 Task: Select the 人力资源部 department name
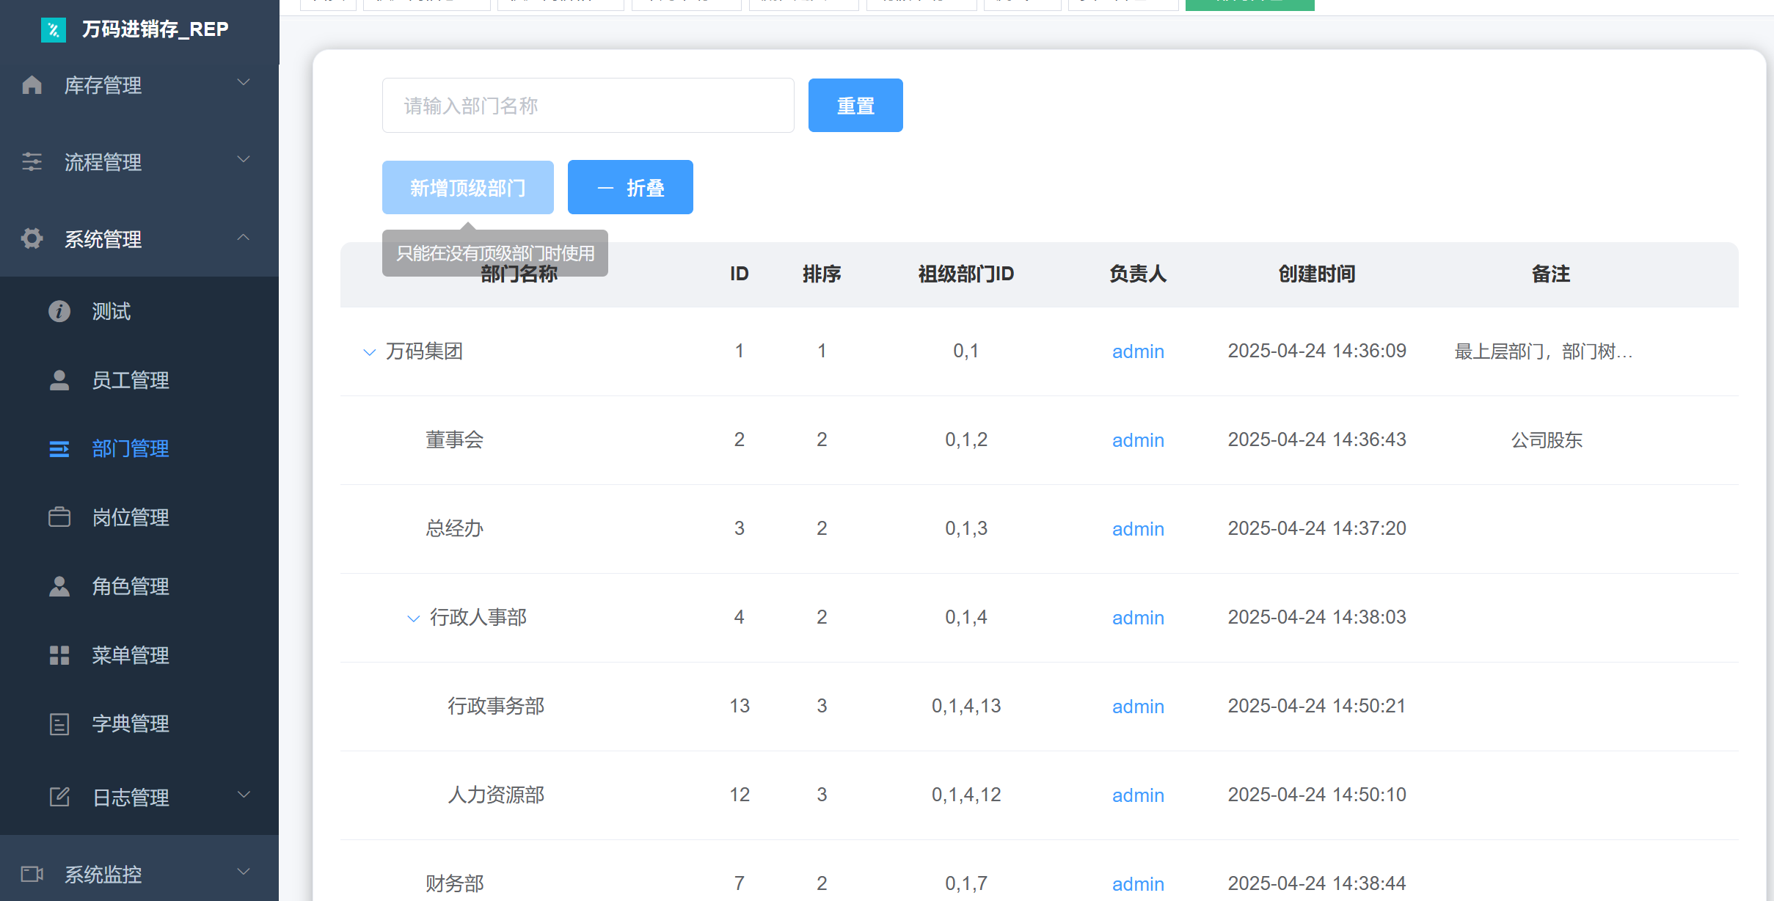[x=496, y=795]
